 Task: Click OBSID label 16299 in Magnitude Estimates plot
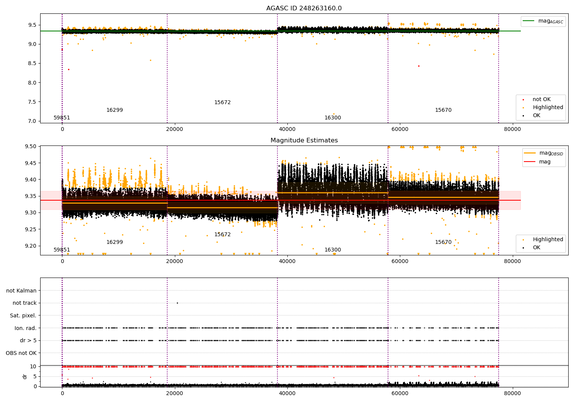tap(114, 242)
